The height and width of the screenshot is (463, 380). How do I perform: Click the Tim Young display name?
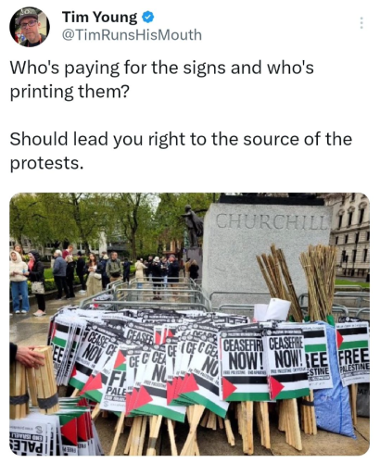click(x=99, y=18)
